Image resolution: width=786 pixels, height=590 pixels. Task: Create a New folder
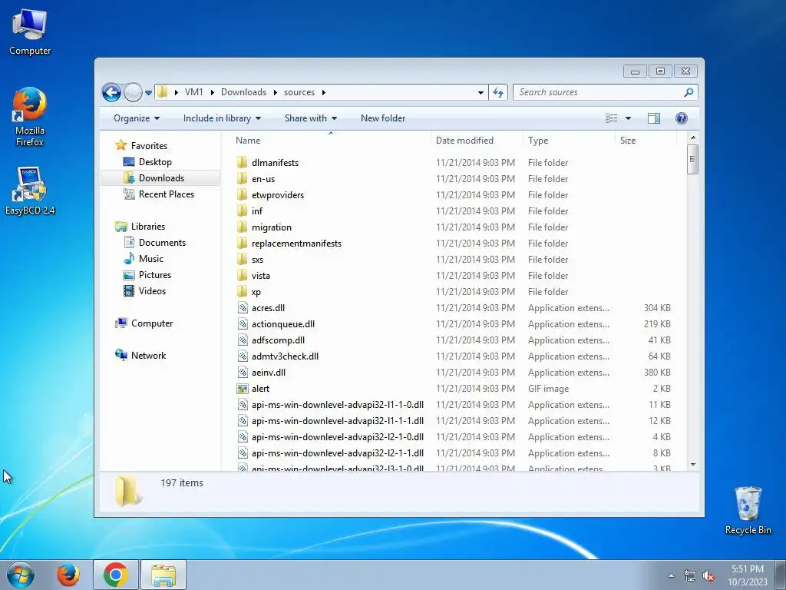383,118
